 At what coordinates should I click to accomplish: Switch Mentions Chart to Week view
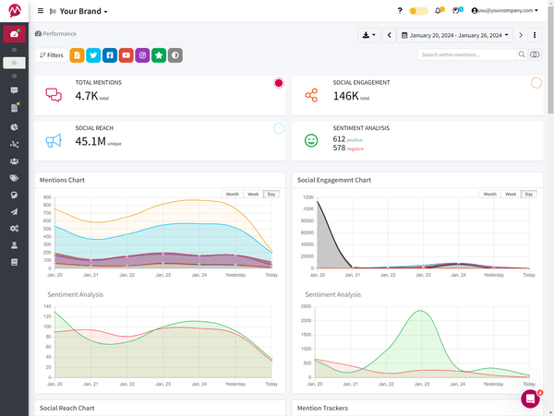tap(253, 194)
